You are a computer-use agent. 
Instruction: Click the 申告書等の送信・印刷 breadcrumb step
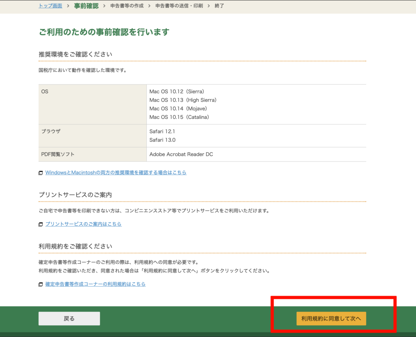pos(179,6)
